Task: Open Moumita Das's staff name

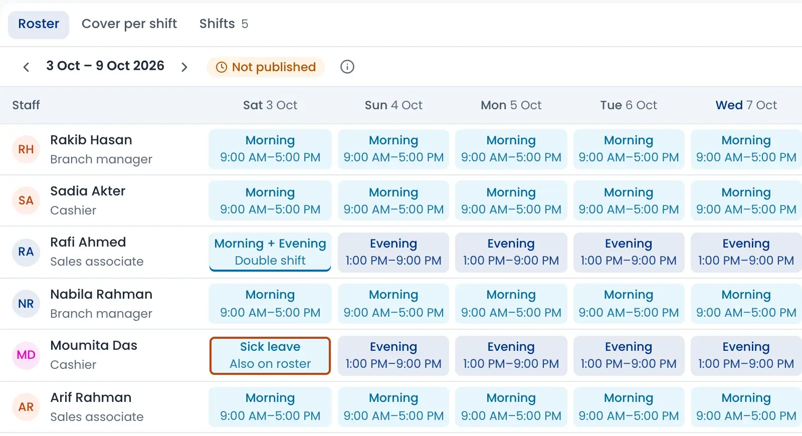Action: [94, 345]
